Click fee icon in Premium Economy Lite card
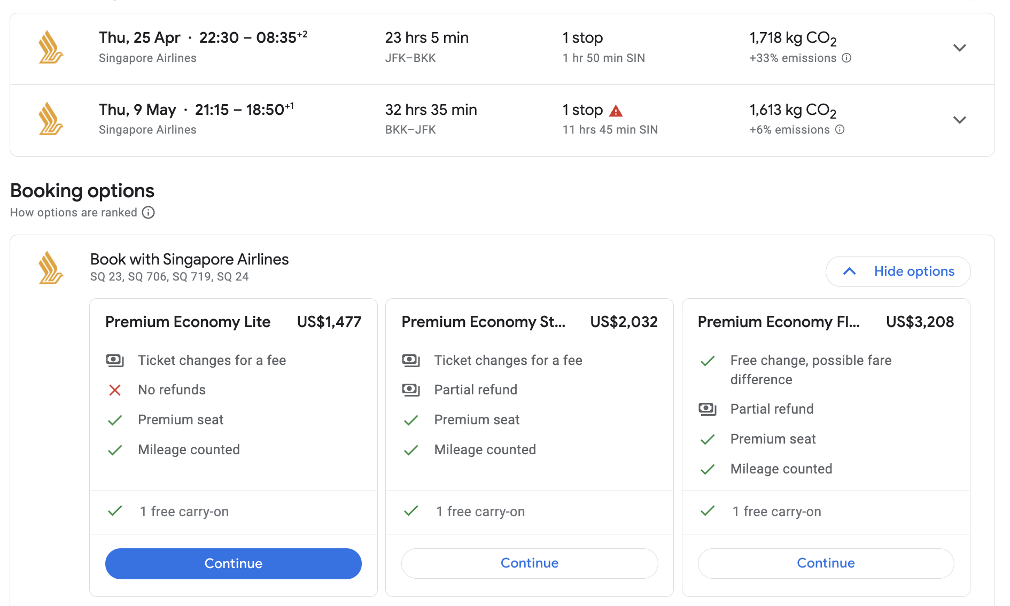The height and width of the screenshot is (606, 1010). point(114,360)
